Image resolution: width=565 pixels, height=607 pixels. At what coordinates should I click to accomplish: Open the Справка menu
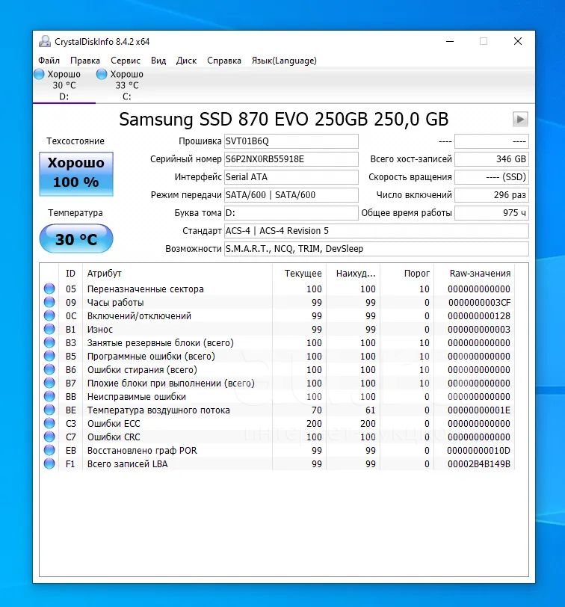click(224, 61)
